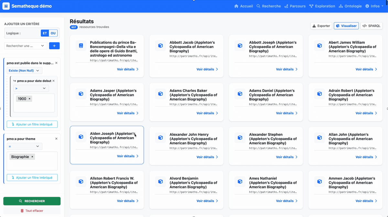This screenshot has width=388, height=217.
Task: Toggle the Visualiser view button
Action: click(346, 26)
